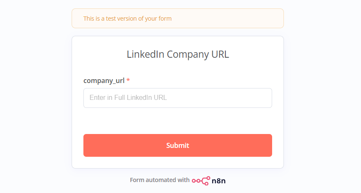361x193 pixels.
Task: Click the left edge of the coral Submit button
Action: 88,145
